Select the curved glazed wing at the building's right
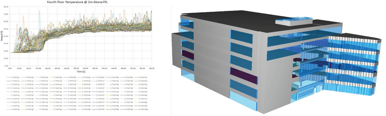The height and width of the screenshot is (116, 386). (355, 64)
